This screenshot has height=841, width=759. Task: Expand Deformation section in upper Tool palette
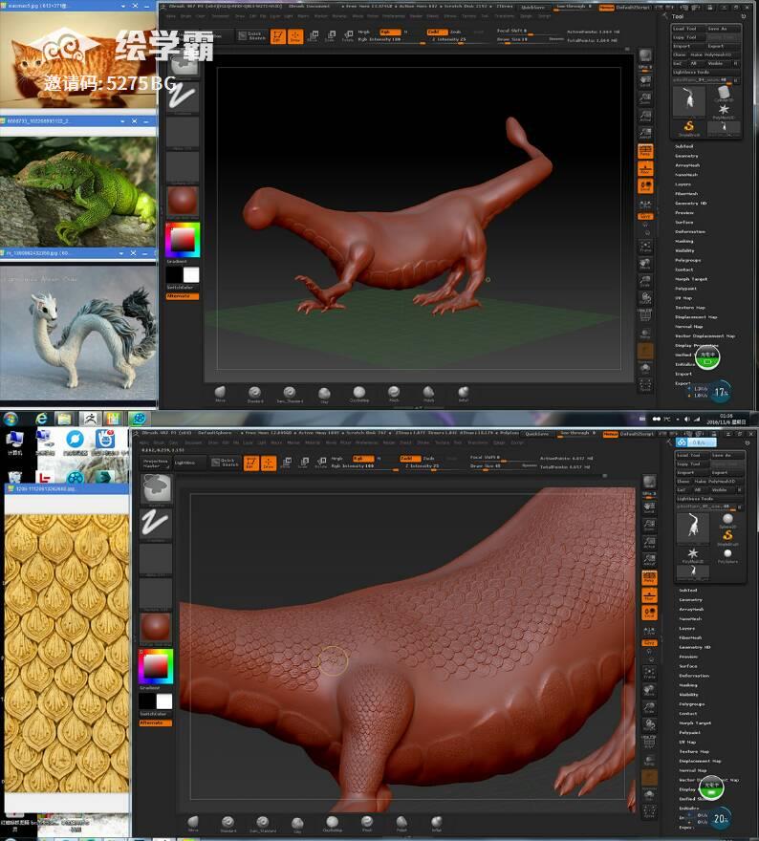pyautogui.click(x=690, y=231)
